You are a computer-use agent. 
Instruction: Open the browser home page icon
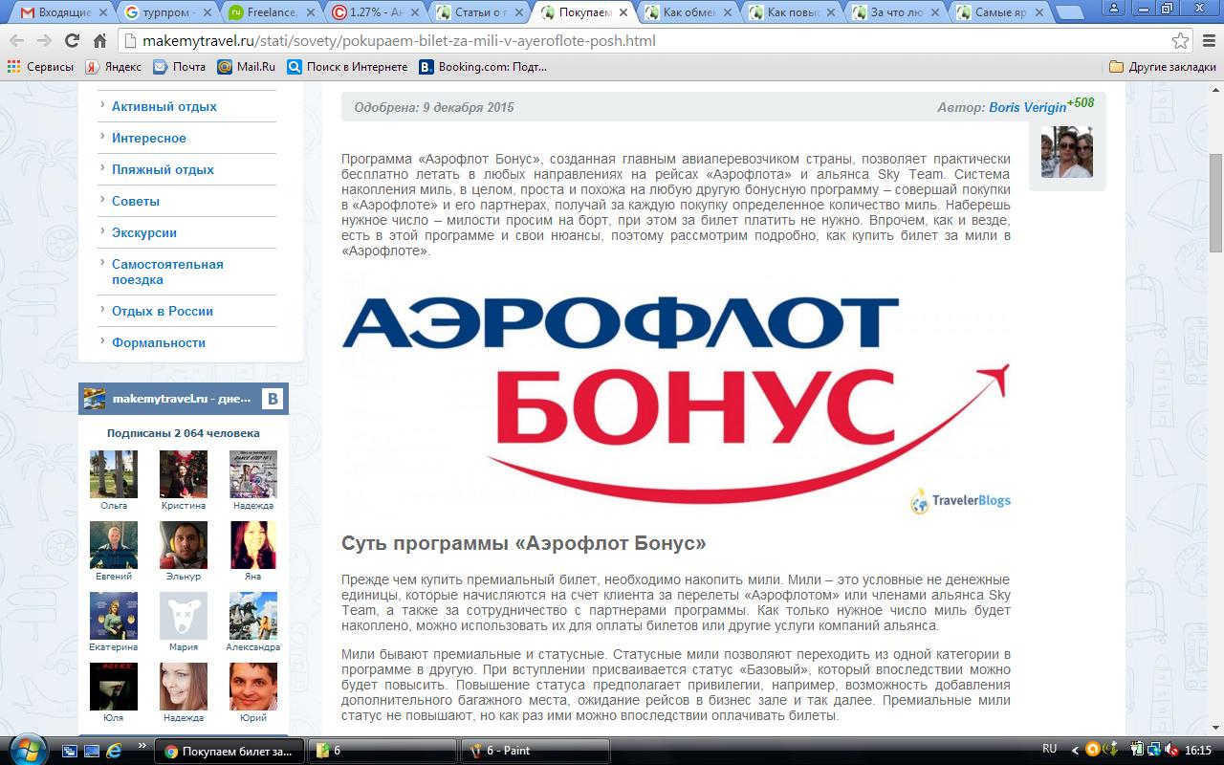click(99, 41)
